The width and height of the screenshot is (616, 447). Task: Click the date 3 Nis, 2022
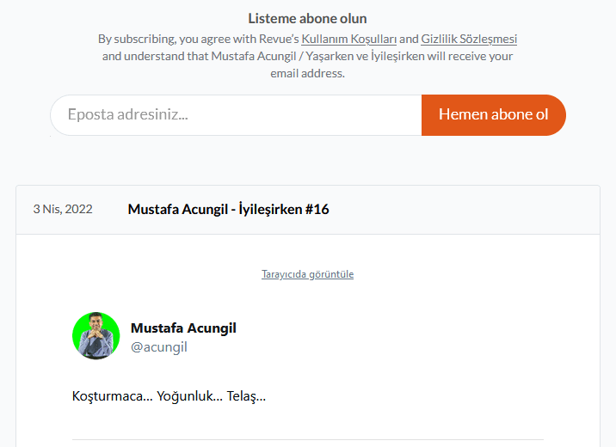point(63,209)
